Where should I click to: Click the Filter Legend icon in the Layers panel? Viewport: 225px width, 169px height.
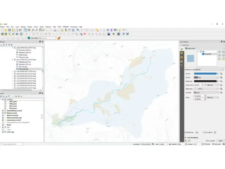tap(9, 96)
